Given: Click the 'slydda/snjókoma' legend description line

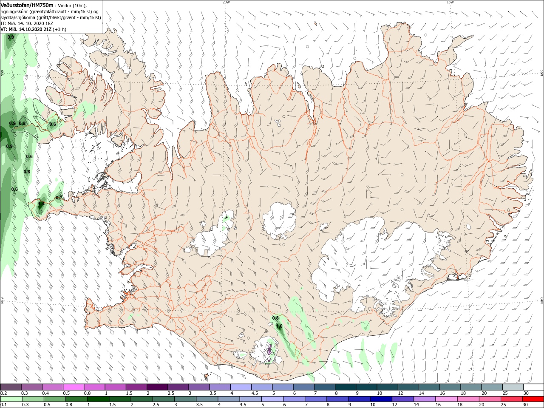Looking at the screenshot, I should [51, 17].
